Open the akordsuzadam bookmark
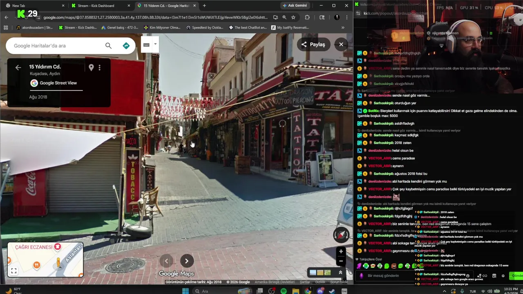The height and width of the screenshot is (294, 523). pos(34,27)
